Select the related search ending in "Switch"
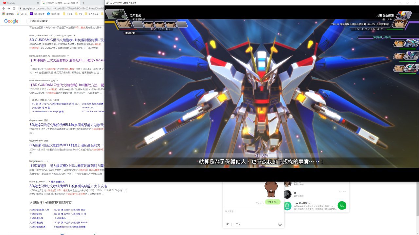 click(71, 222)
